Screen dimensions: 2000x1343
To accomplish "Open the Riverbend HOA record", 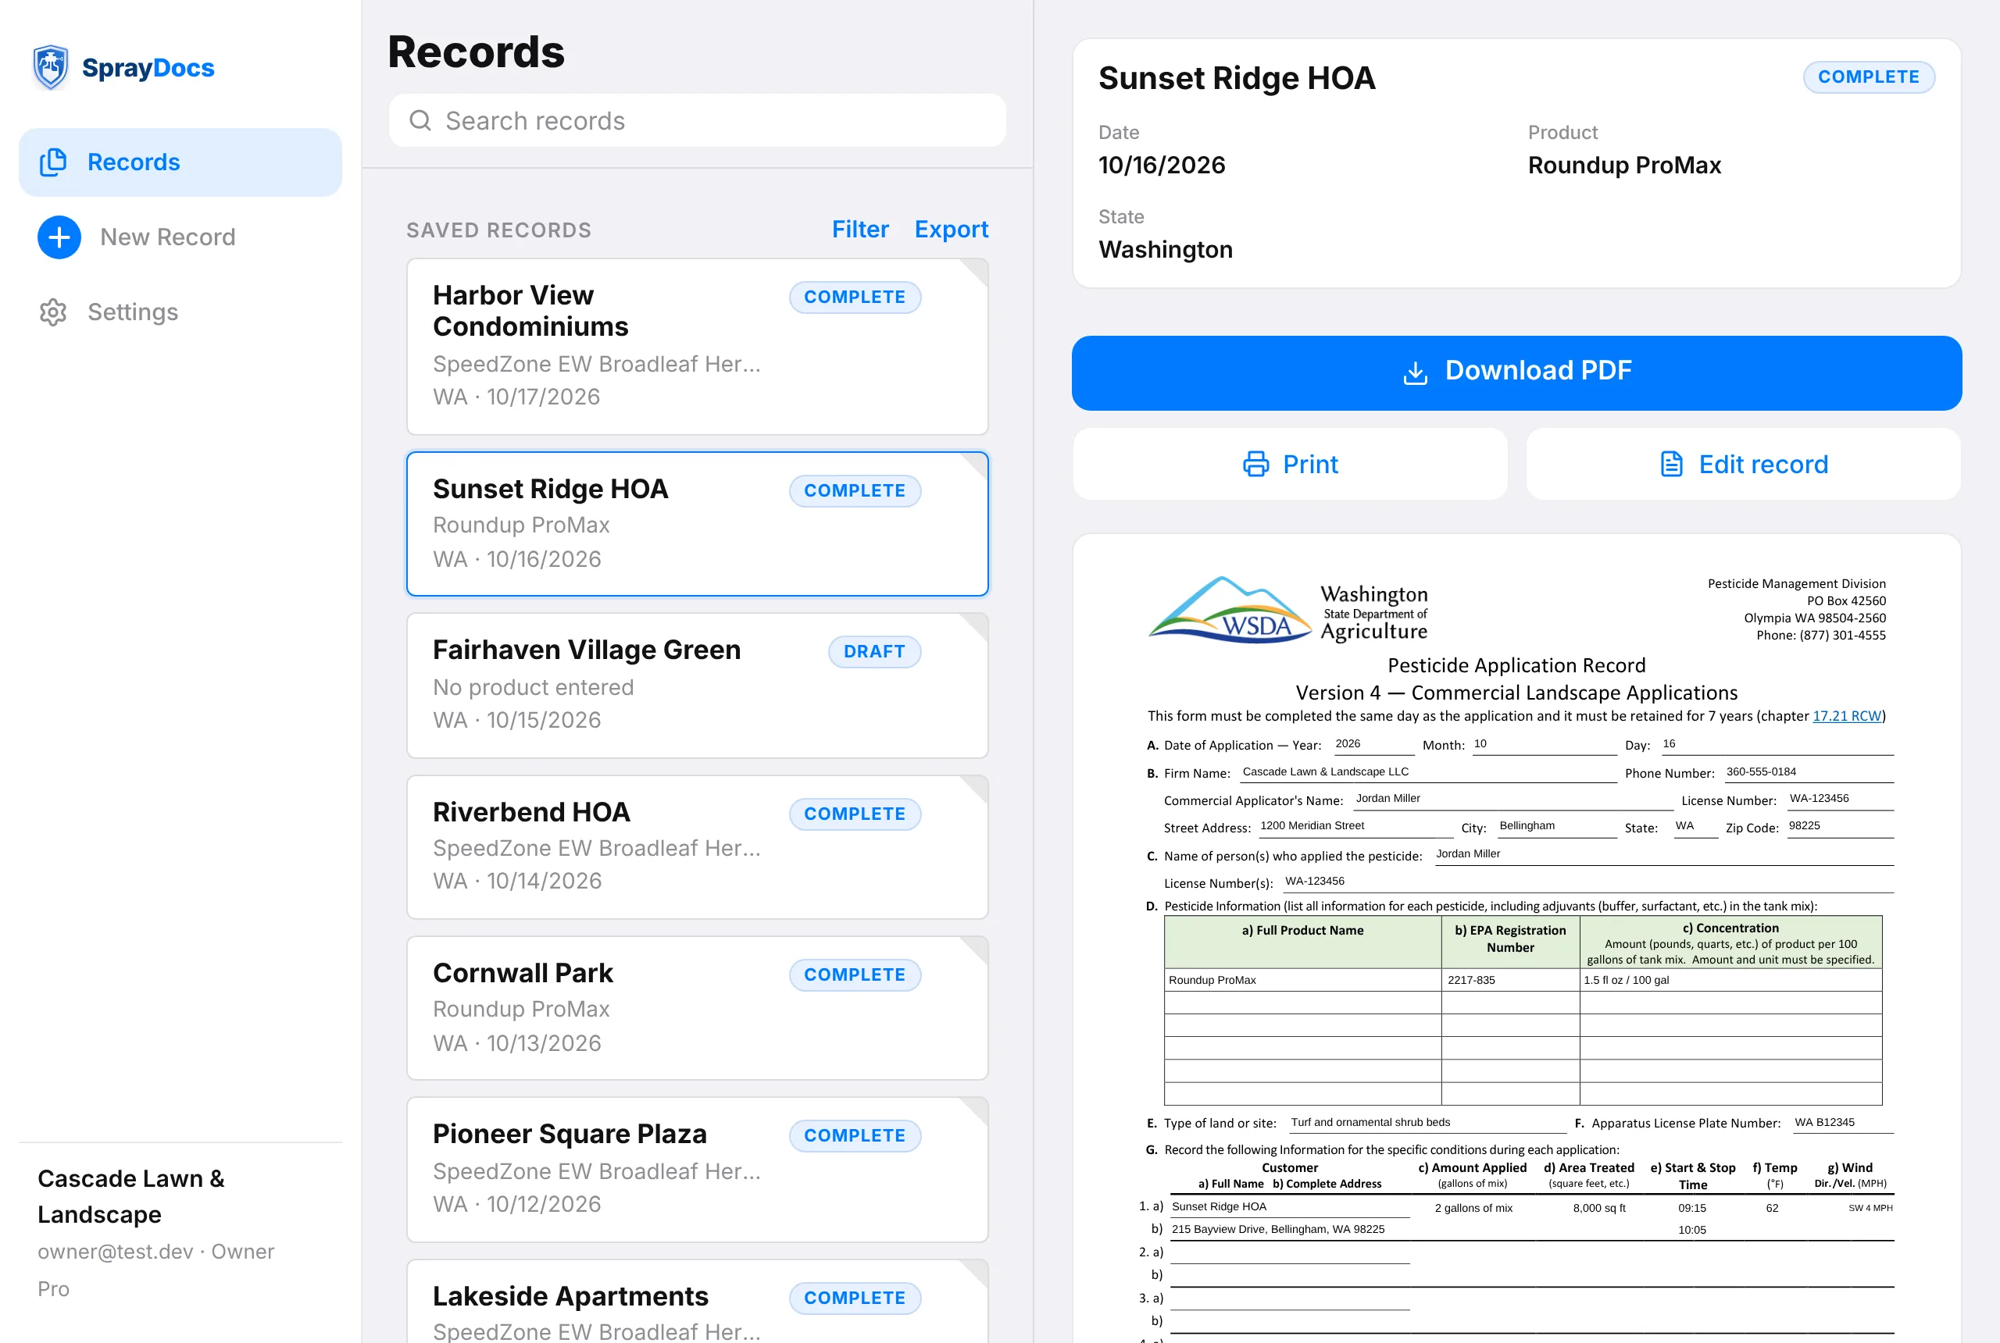I will coord(698,847).
